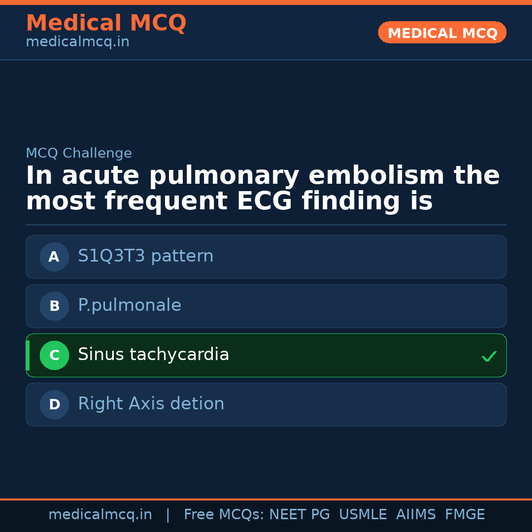532x532 pixels.
Task: Open medicalmcq.in link in the footer
Action: coord(100,515)
